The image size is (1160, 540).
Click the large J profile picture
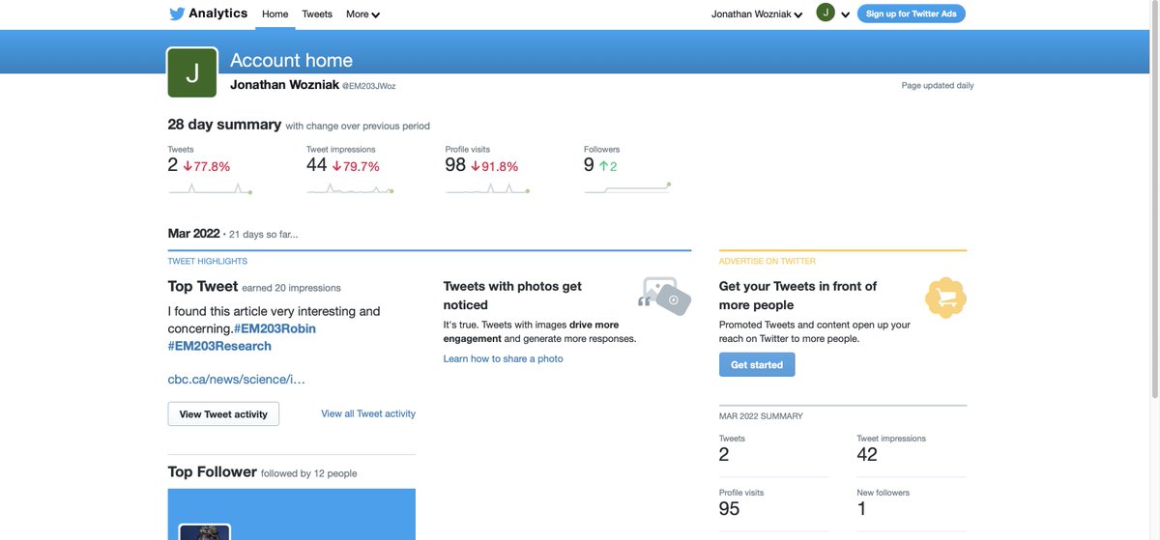(x=192, y=72)
